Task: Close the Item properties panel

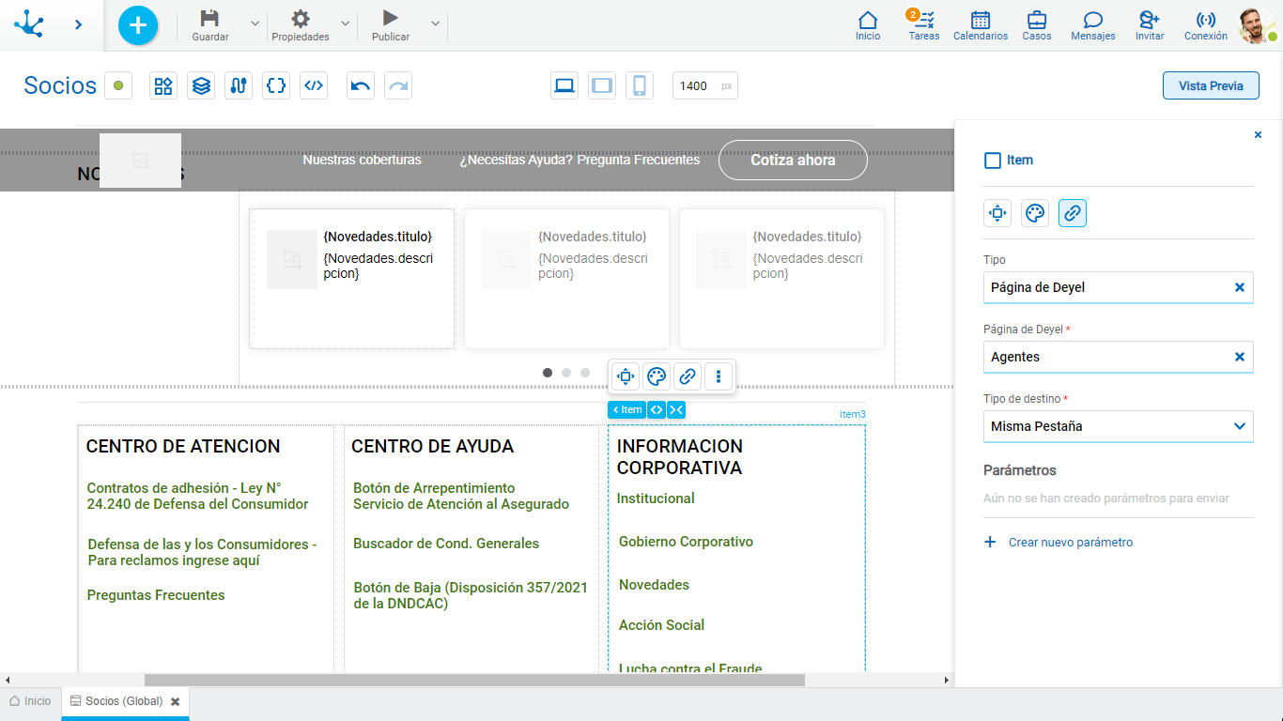Action: click(1259, 135)
